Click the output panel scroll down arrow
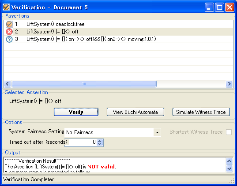 coord(229,168)
